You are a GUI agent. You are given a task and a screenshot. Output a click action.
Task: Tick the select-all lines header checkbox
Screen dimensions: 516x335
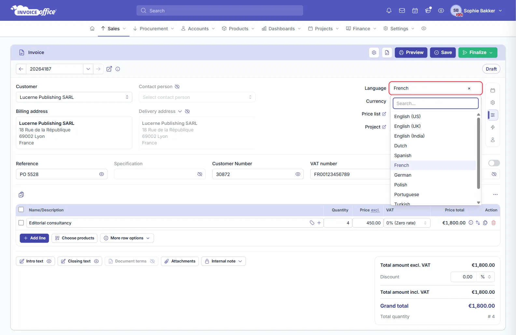click(x=21, y=210)
